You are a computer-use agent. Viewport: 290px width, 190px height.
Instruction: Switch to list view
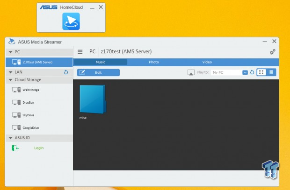271,72
